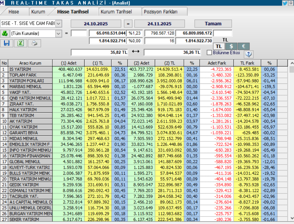The height and width of the screenshot is (224, 294).
Task: Click the 24.10.2025 date selector
Action: tap(96, 23)
